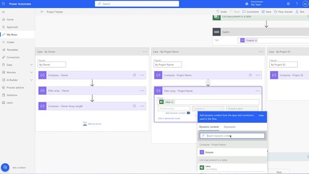309x174 pixels.
Task: Click the By Project Name equals field
Action: 168,64
